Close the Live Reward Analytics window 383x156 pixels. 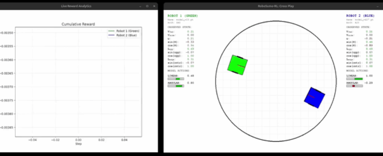click(x=154, y=6)
